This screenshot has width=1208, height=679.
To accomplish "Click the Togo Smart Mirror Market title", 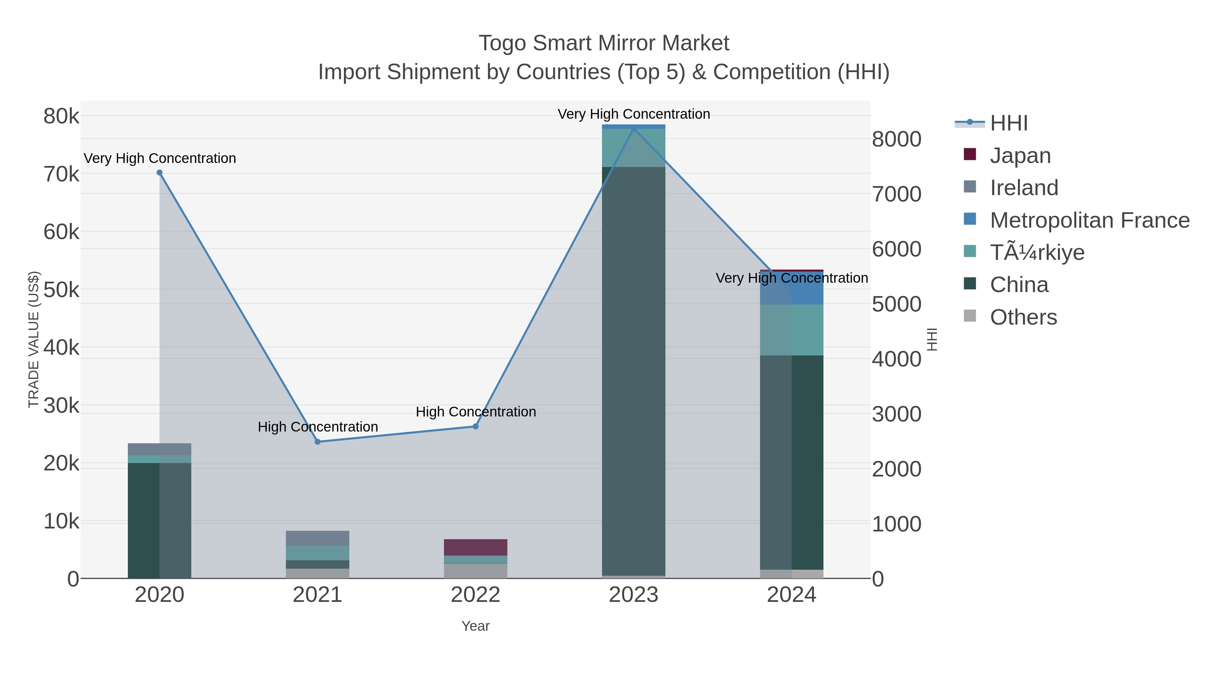I will click(604, 43).
